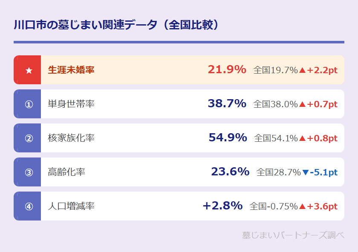Select the 人口増減率 row label

71,206
